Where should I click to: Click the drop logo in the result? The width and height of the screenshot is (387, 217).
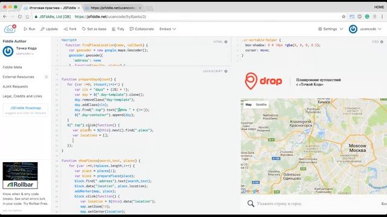pyautogui.click(x=264, y=81)
